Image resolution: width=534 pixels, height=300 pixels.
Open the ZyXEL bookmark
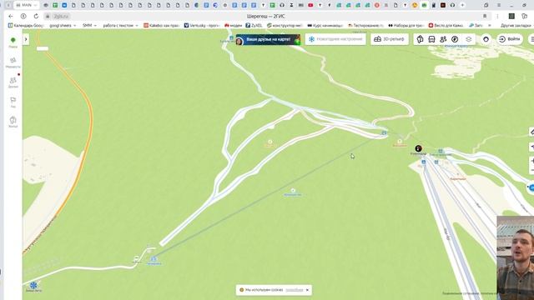254,26
